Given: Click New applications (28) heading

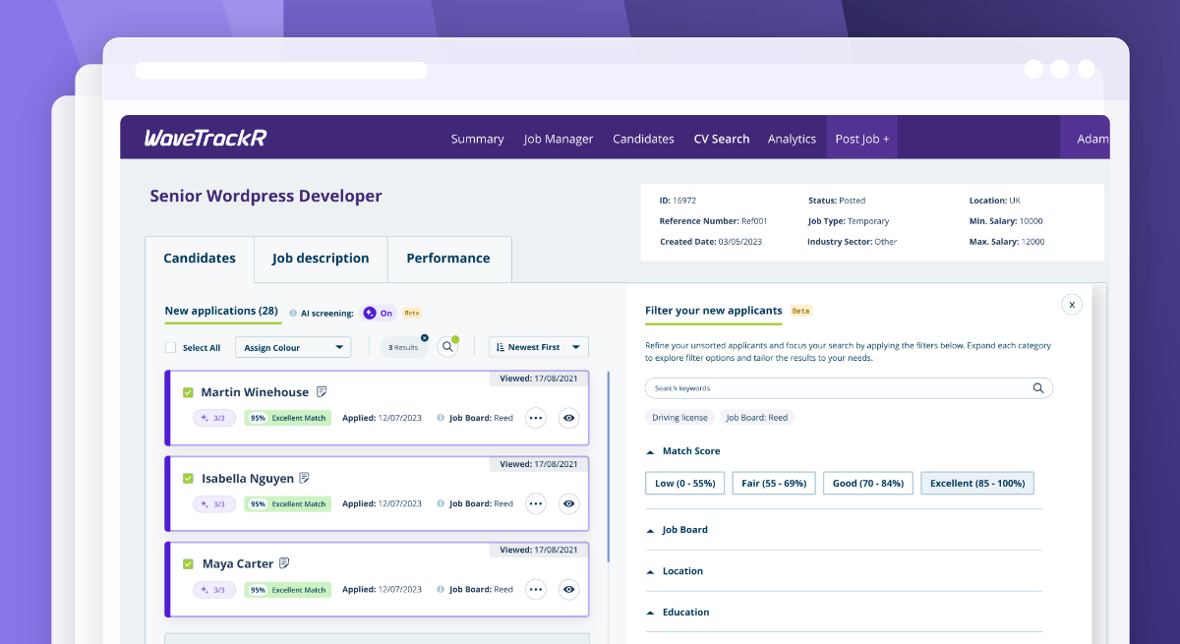Looking at the screenshot, I should [221, 311].
